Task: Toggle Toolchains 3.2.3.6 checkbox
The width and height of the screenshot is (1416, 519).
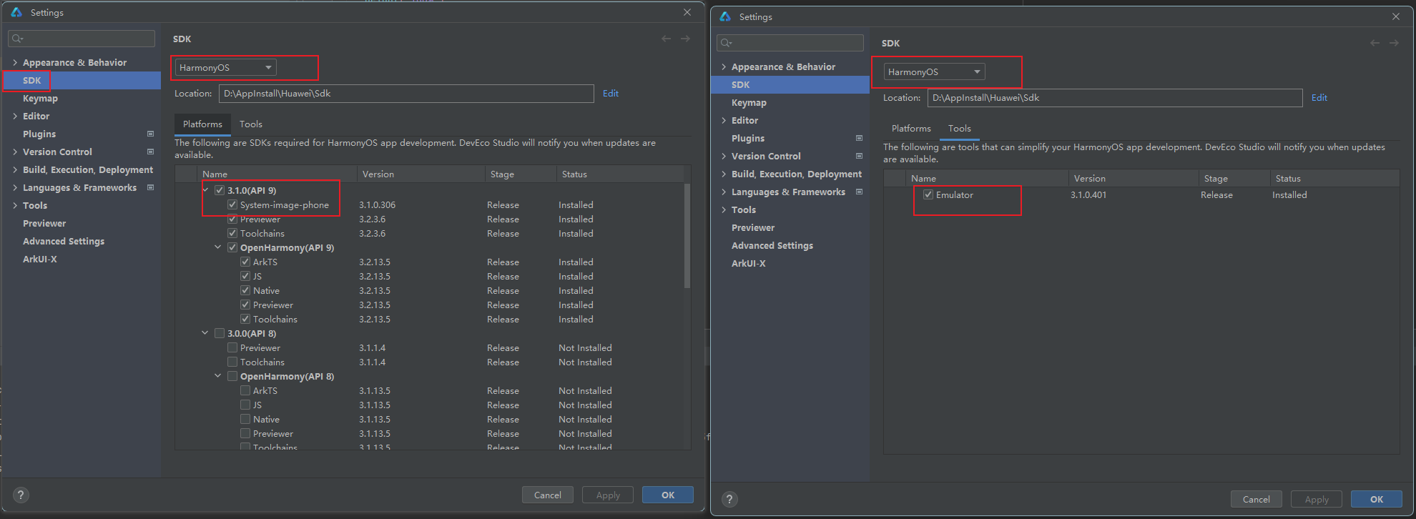Action: [232, 233]
